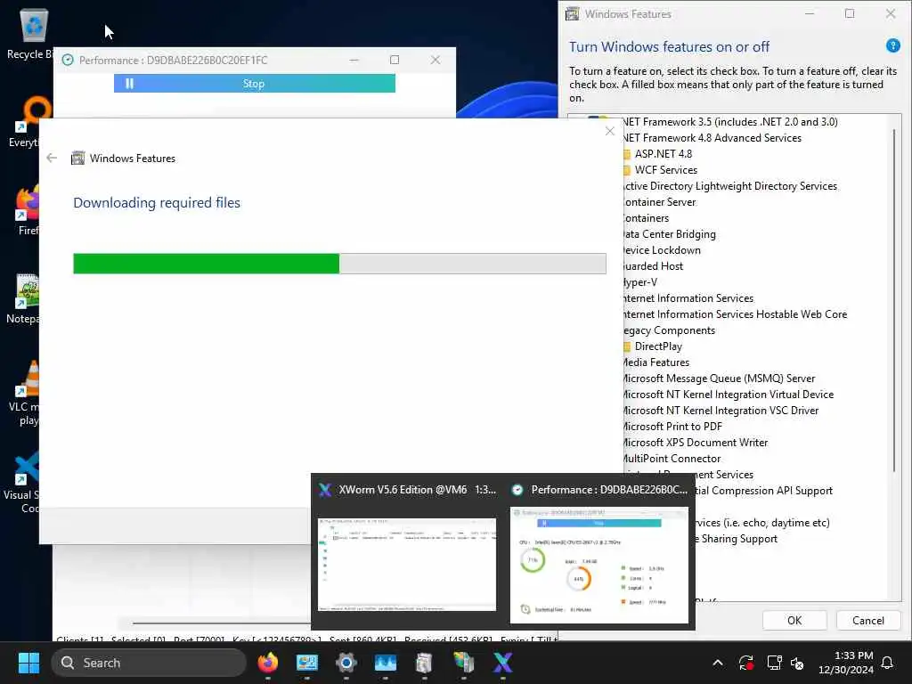This screenshot has width=912, height=684.
Task: Select the Containers feature
Action: tap(645, 218)
